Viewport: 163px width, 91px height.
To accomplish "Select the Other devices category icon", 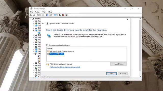I will tap(36, 54).
